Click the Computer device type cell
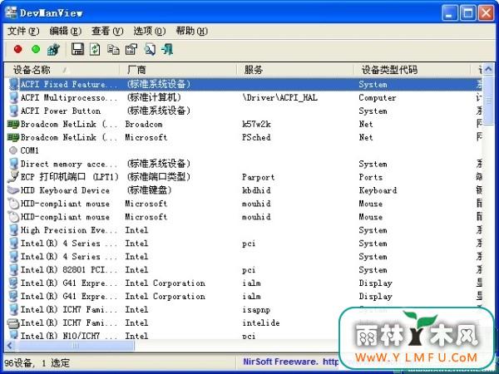 point(378,97)
